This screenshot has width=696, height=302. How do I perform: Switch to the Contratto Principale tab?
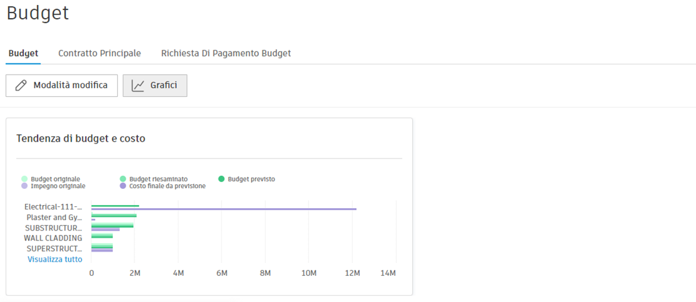coord(100,53)
